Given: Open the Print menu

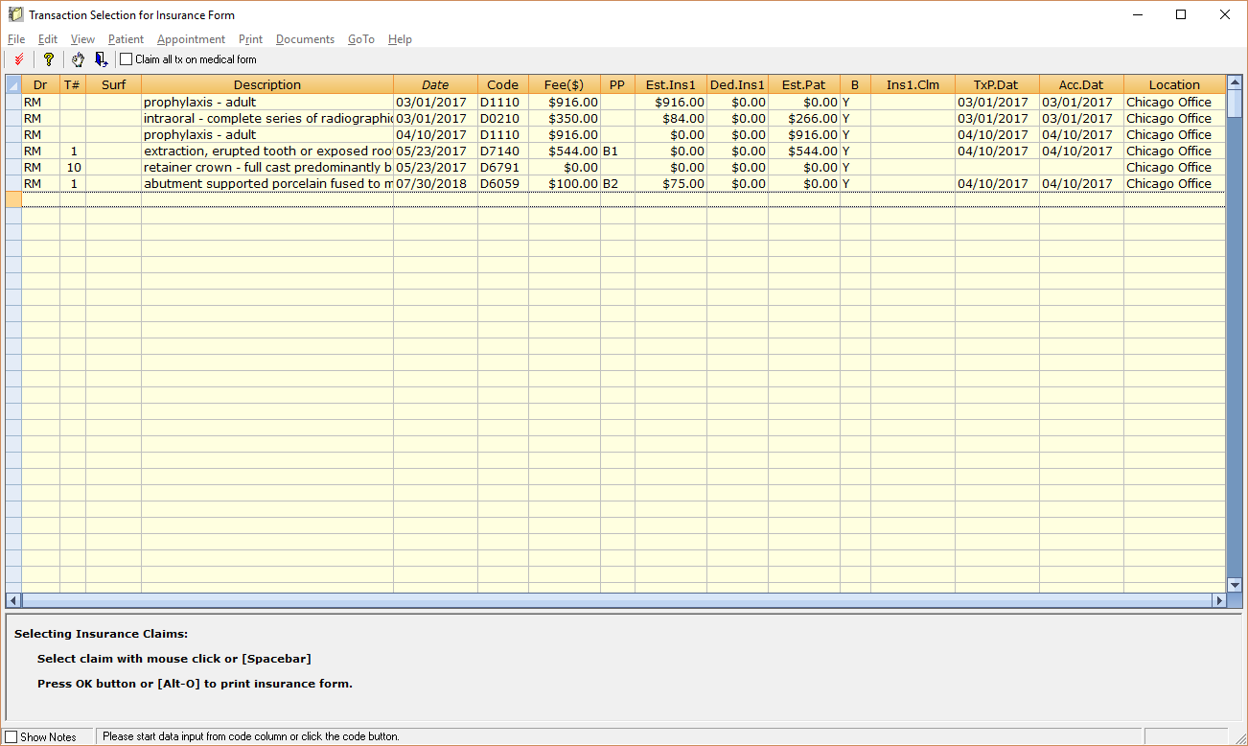Looking at the screenshot, I should point(250,39).
